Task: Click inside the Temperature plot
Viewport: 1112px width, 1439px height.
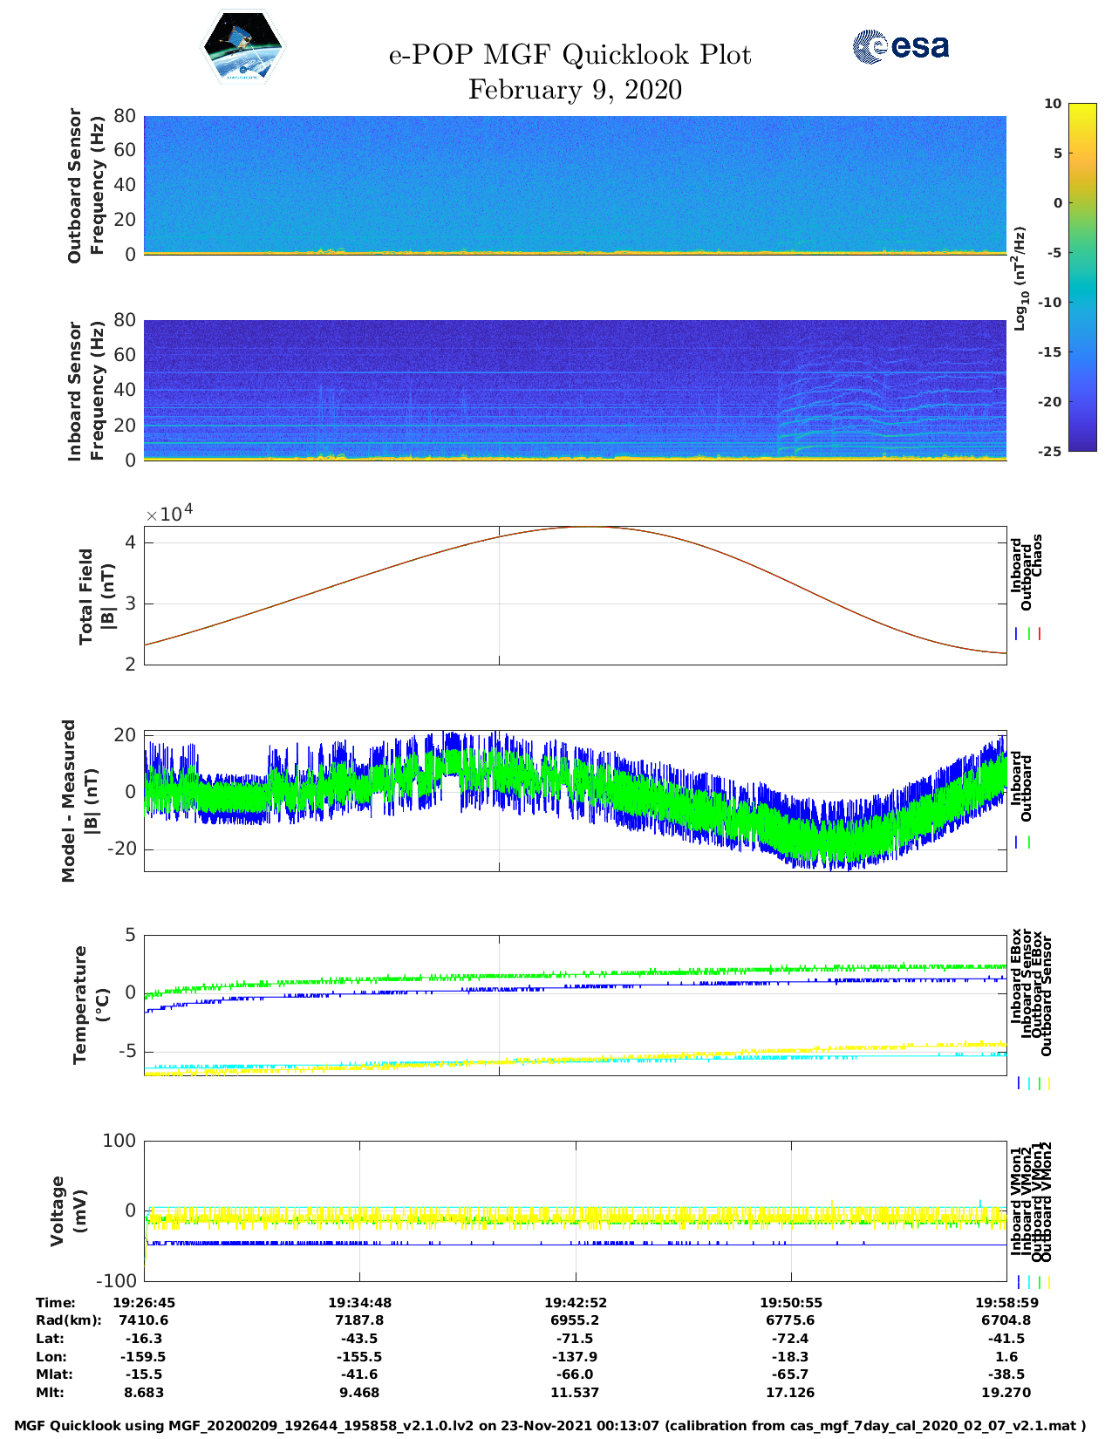Action: (x=575, y=1005)
